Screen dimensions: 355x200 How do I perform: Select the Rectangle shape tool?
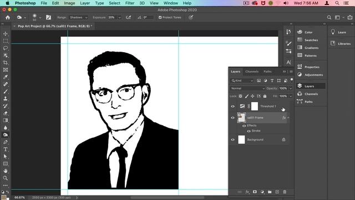(x=6, y=164)
